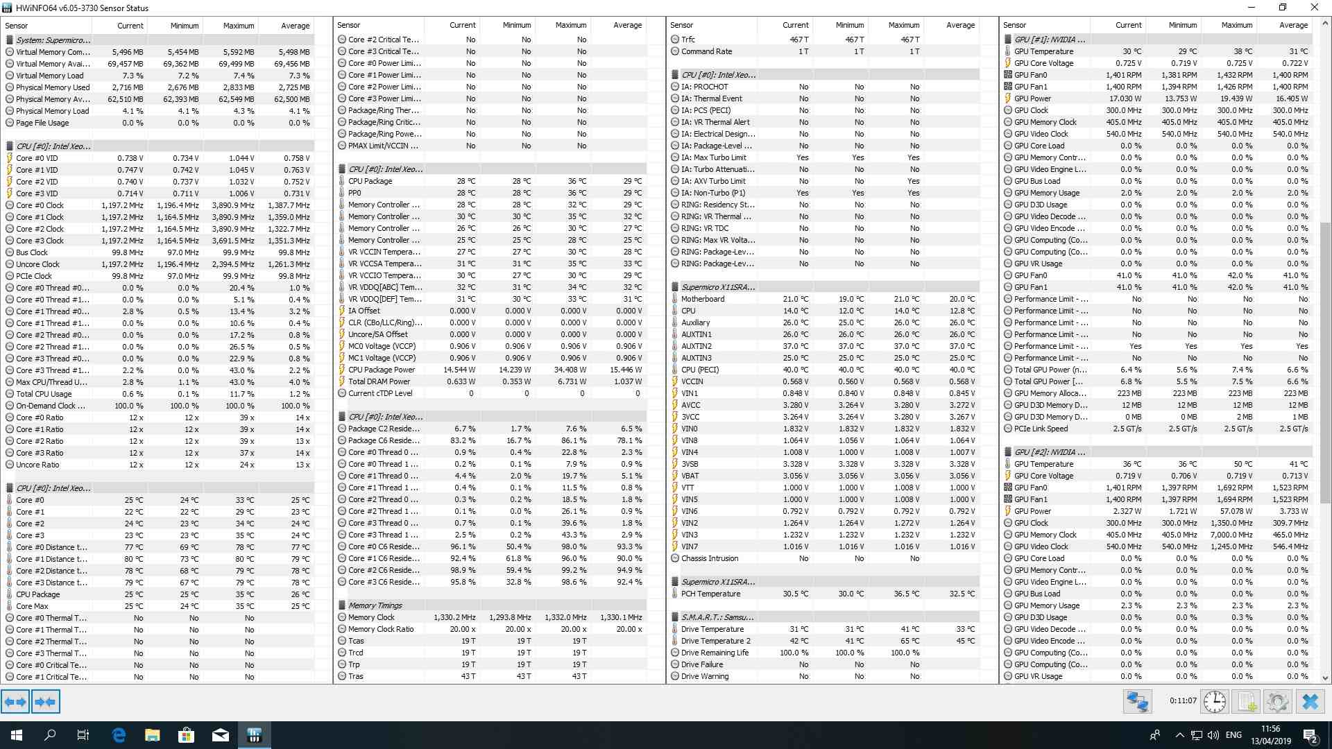Select the Supermicro X11SRA header above Motherboard
Screen dimensions: 1332x749
pyautogui.click(x=824, y=287)
